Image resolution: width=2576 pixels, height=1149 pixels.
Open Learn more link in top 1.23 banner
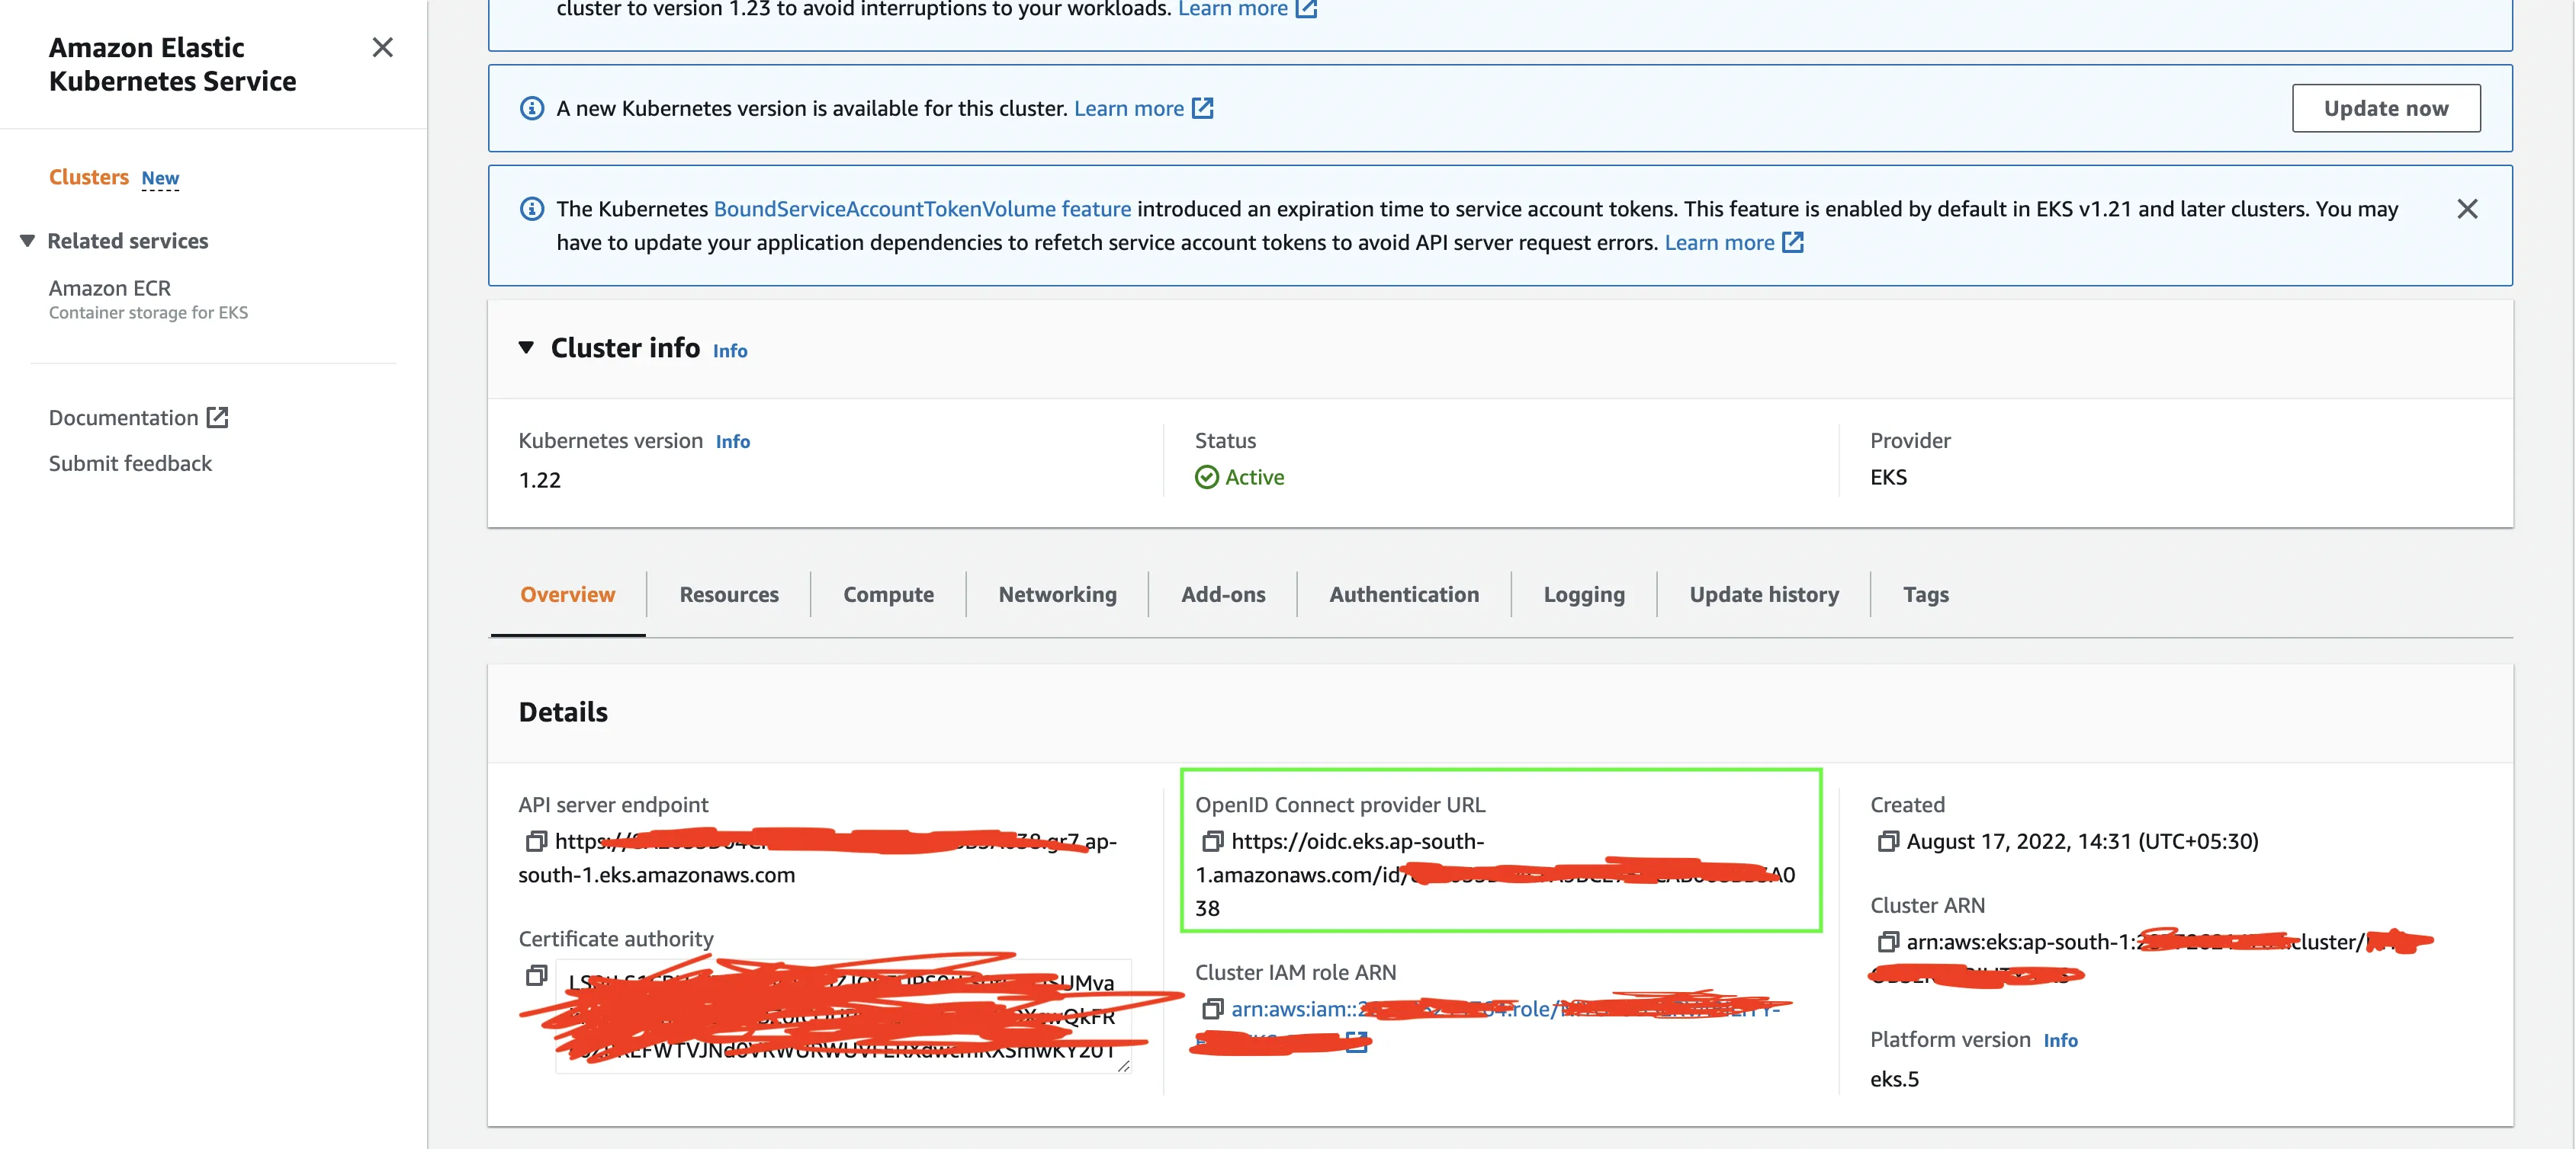1232,9
